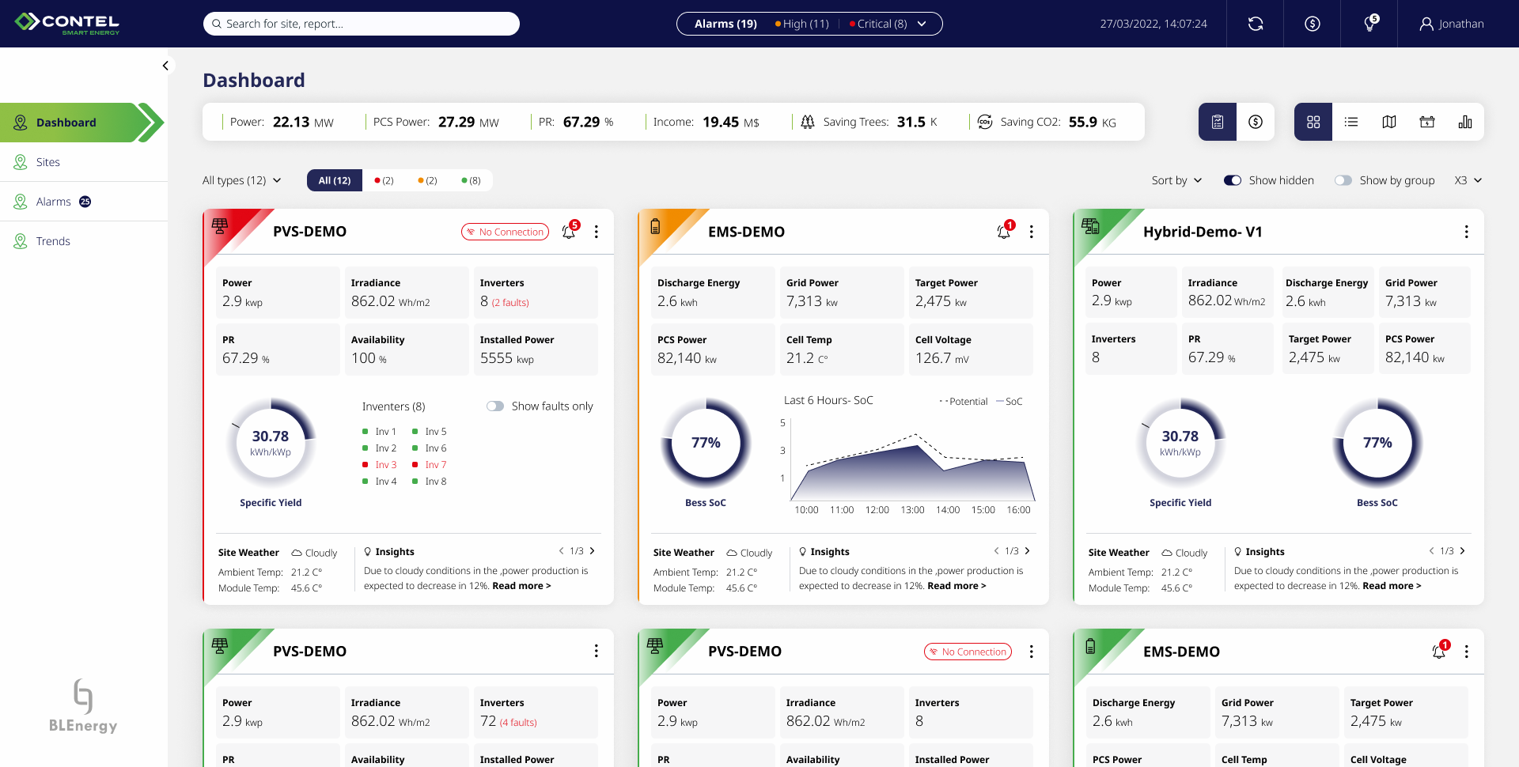Open more options on top-row EMS-DEMO card
The height and width of the screenshot is (767, 1519).
point(1031,232)
